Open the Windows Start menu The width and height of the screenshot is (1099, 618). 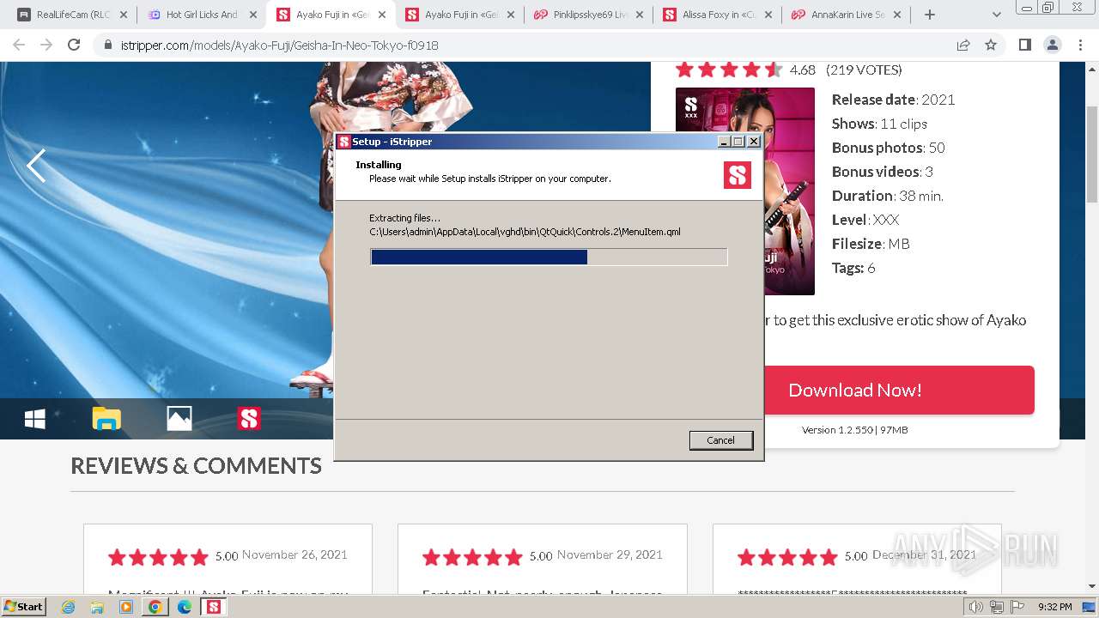point(23,607)
